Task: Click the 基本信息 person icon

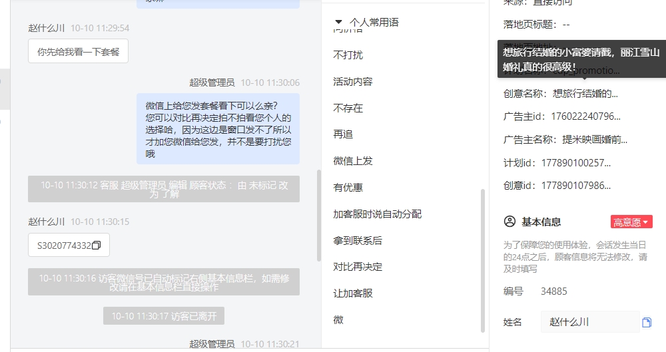Action: tap(509, 222)
